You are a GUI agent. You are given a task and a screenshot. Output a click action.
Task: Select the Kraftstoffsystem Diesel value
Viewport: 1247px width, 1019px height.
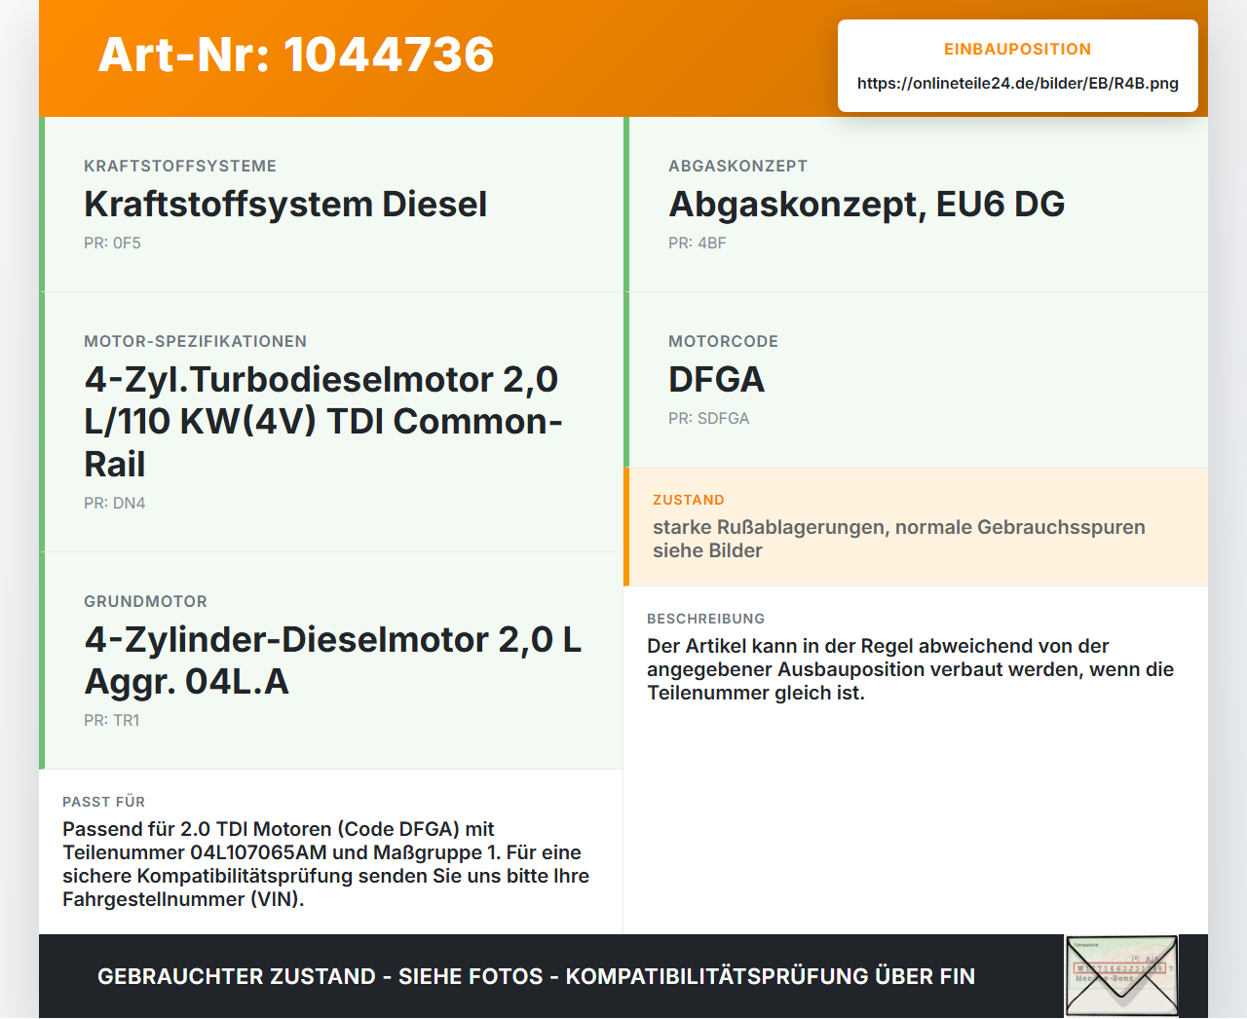pos(285,205)
